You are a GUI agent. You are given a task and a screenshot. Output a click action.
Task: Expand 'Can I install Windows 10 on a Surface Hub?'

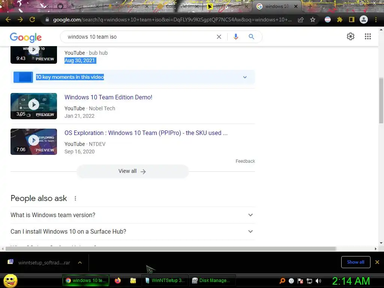133,231
